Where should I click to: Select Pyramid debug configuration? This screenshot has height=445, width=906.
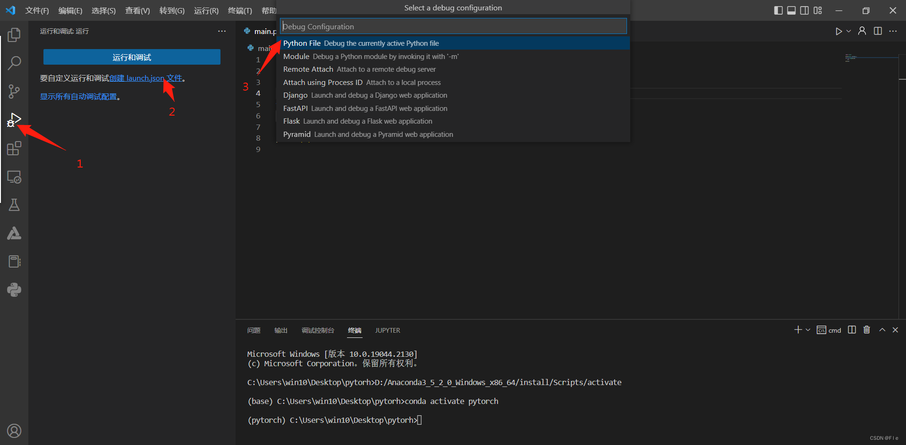(x=453, y=134)
